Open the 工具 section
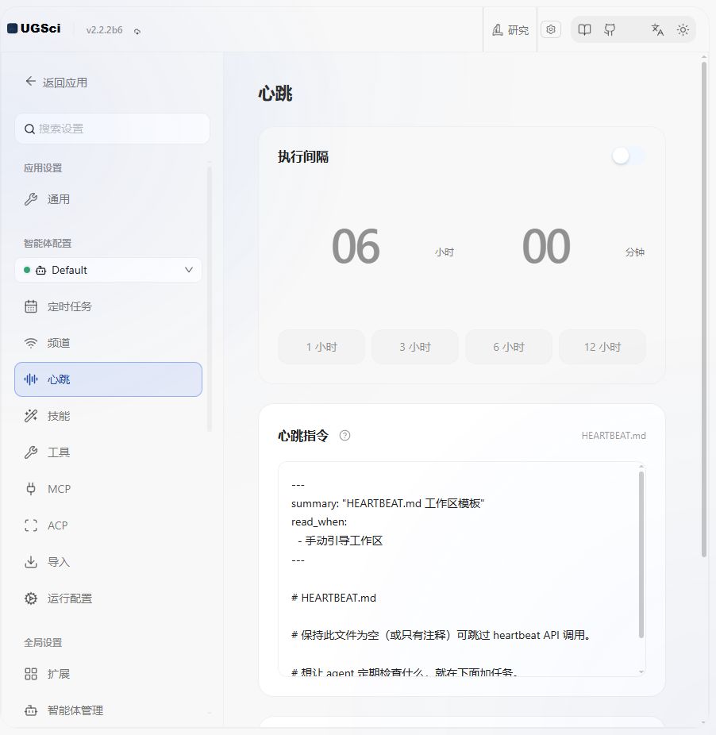The height and width of the screenshot is (735, 716). pos(108,452)
